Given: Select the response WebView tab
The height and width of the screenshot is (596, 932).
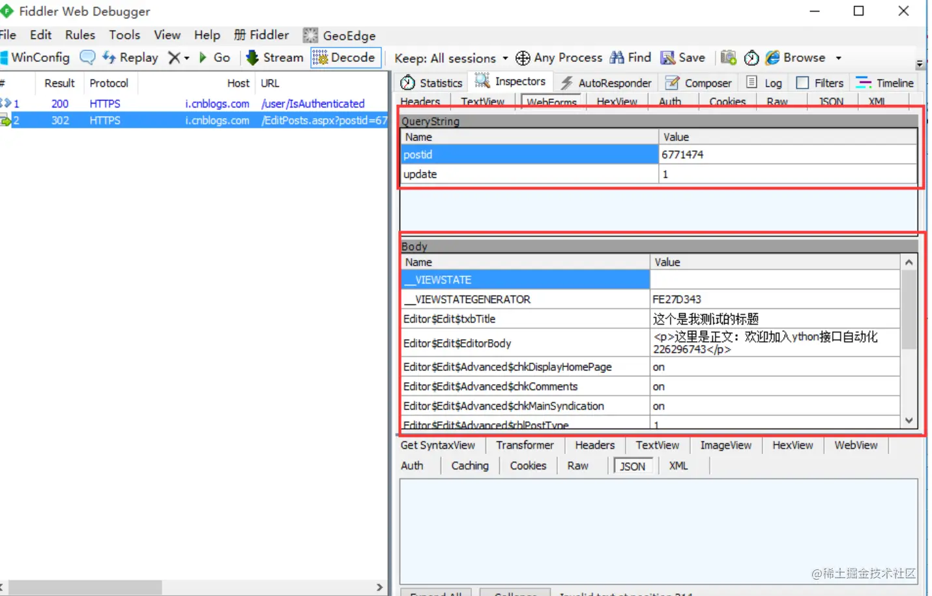Looking at the screenshot, I should coord(856,445).
